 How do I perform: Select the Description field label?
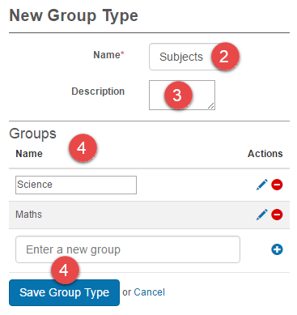98,92
